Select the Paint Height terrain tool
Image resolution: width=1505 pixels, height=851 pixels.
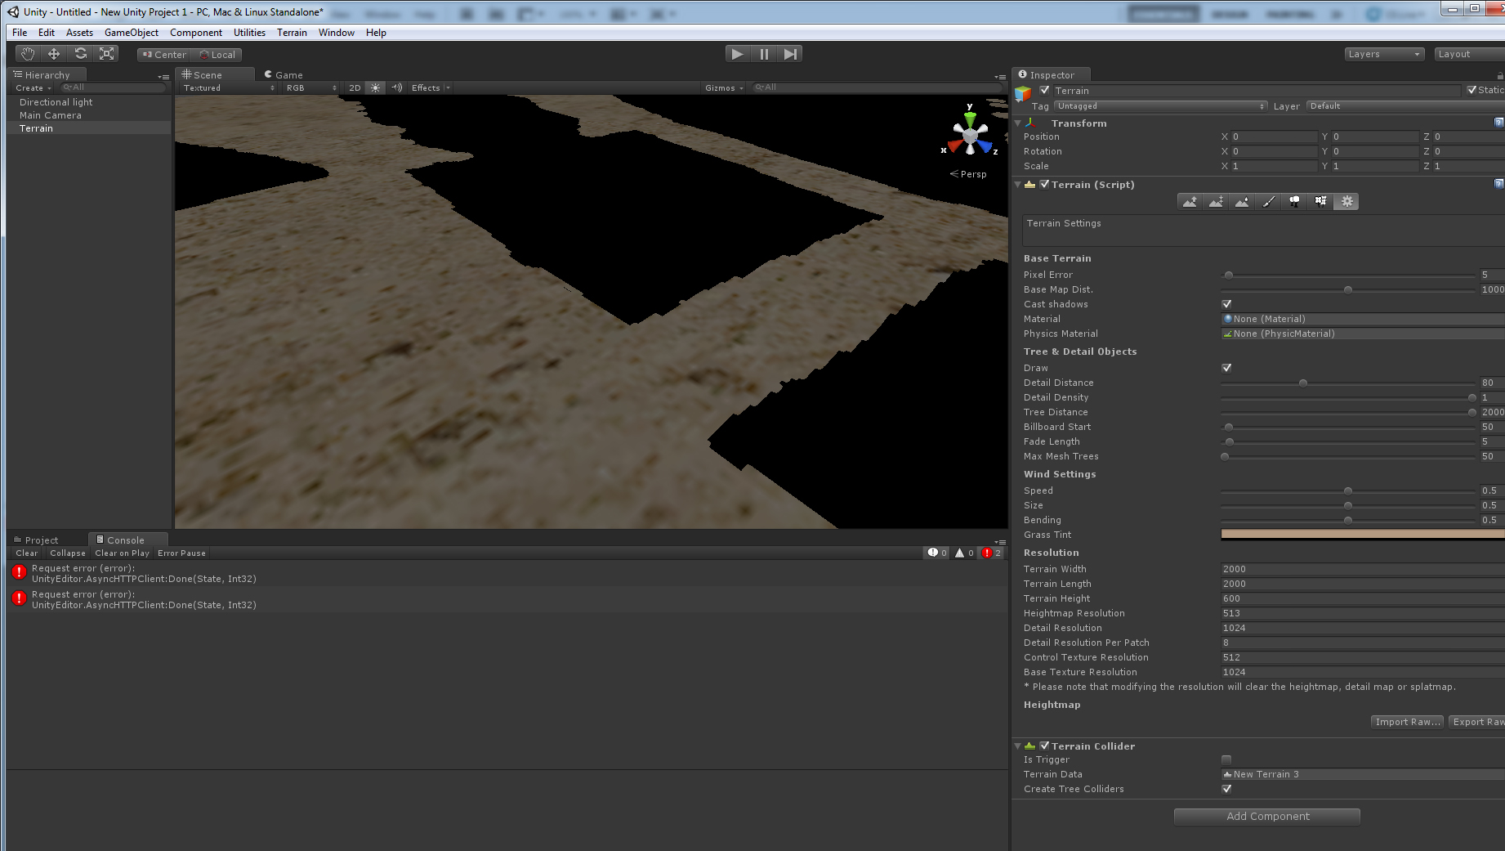point(1217,202)
